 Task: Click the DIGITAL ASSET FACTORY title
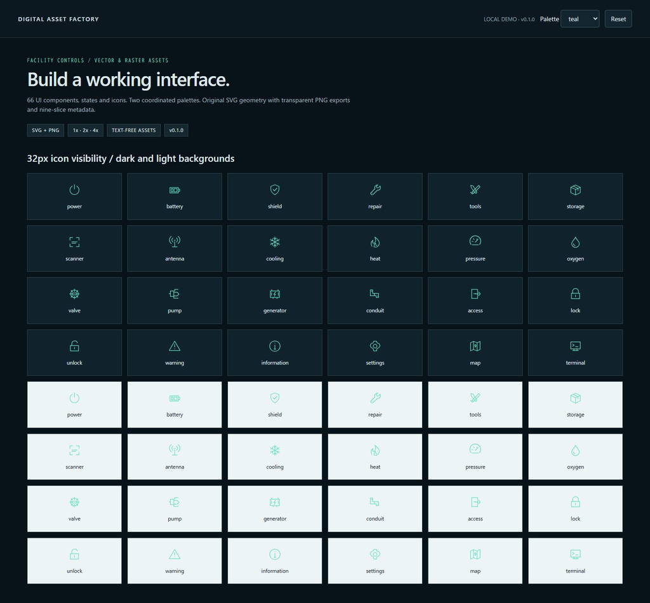tap(58, 19)
